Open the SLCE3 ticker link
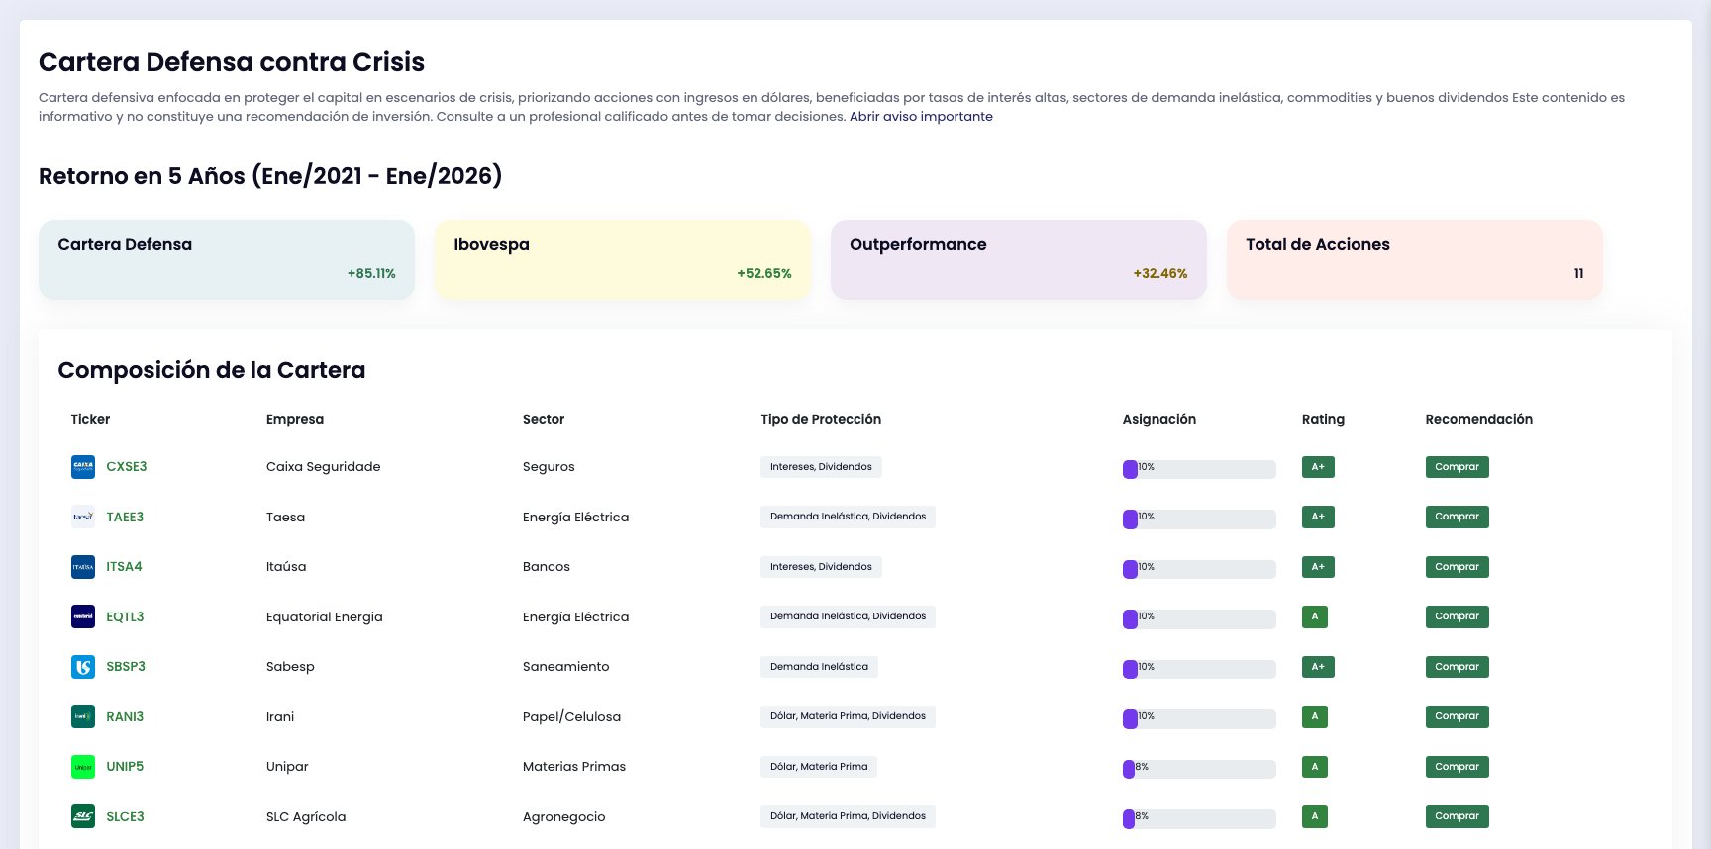The width and height of the screenshot is (1711, 849). click(125, 816)
